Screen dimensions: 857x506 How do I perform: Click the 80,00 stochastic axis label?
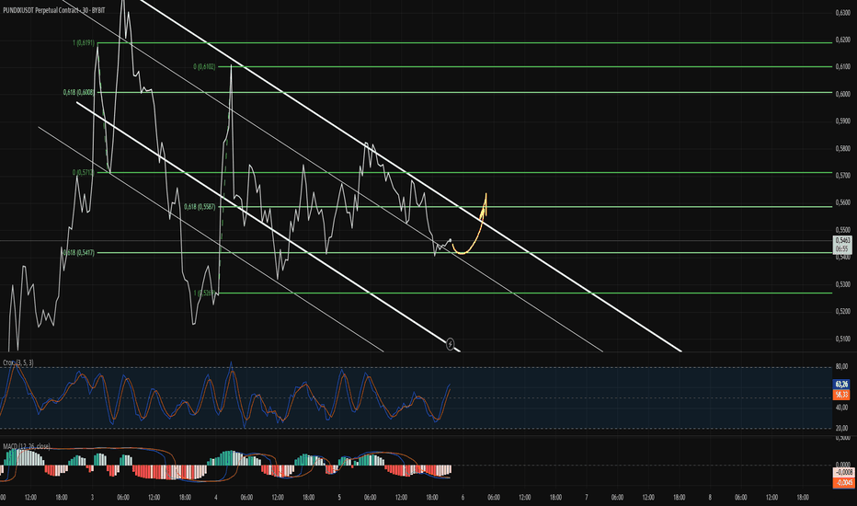pos(841,367)
